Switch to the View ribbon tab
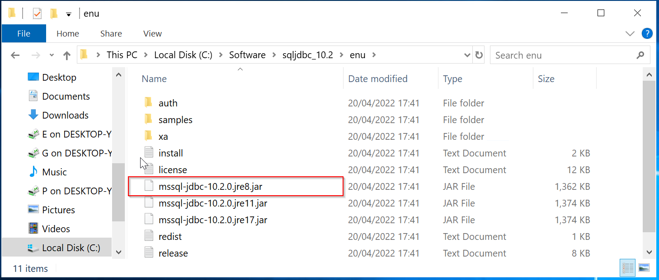 (x=152, y=33)
